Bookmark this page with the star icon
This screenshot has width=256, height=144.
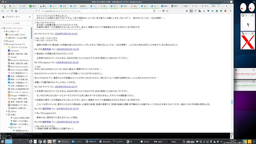(x=167, y=11)
